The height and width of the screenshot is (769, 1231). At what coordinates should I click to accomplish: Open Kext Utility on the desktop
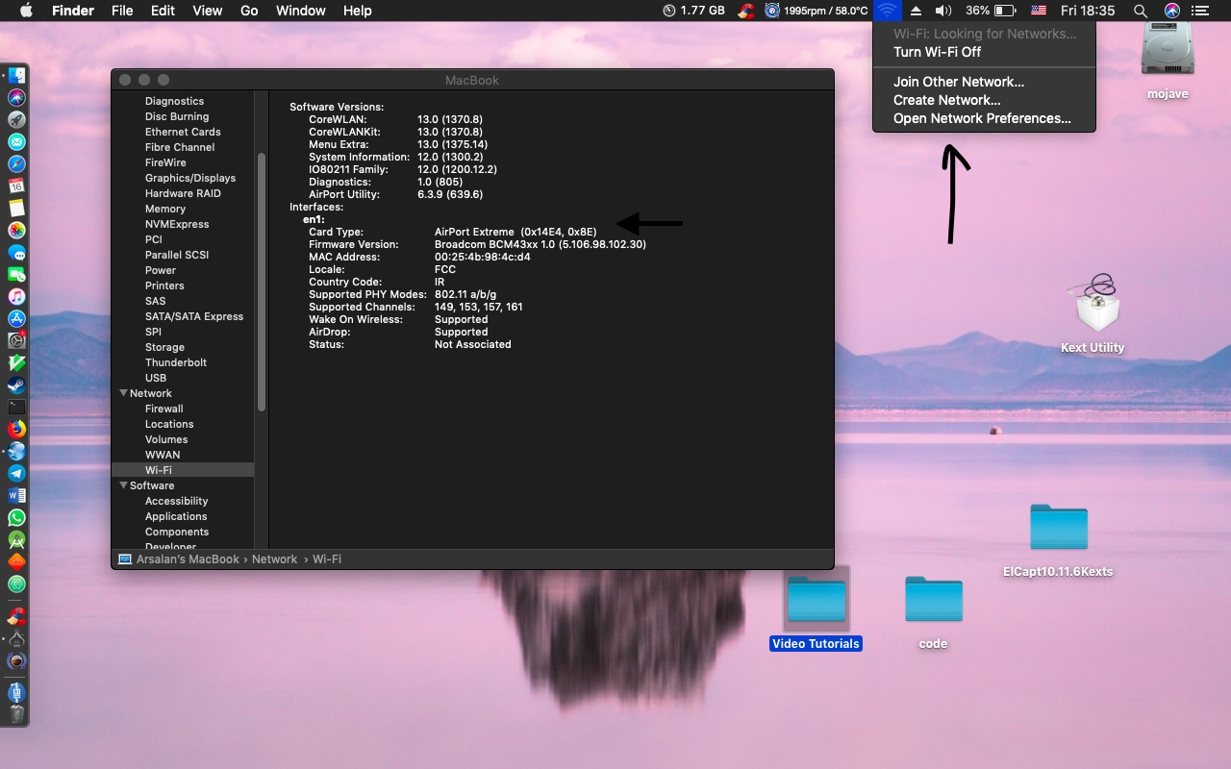pyautogui.click(x=1093, y=313)
